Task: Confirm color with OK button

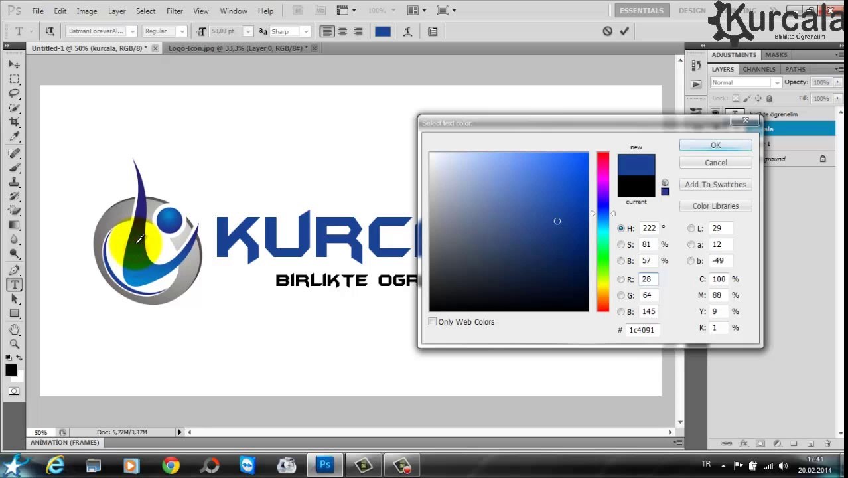Action: pyautogui.click(x=715, y=145)
